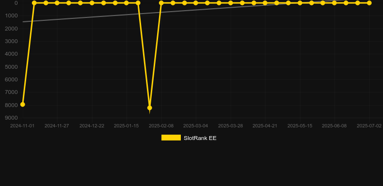Click the 9000 y-axis label
This screenshot has width=383, height=186.
[x=12, y=118]
